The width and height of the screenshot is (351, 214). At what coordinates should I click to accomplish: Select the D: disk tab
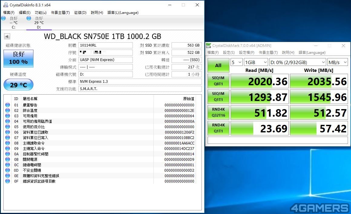[x=39, y=23]
